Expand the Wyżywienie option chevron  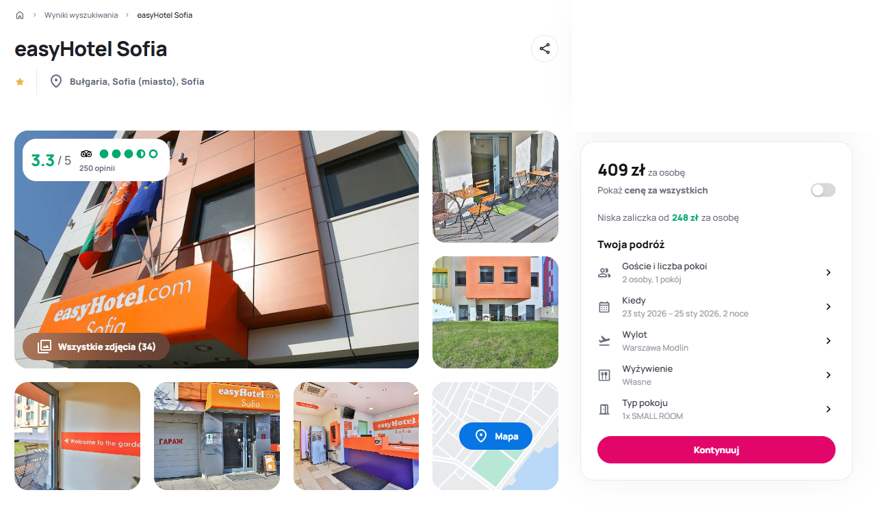click(828, 375)
